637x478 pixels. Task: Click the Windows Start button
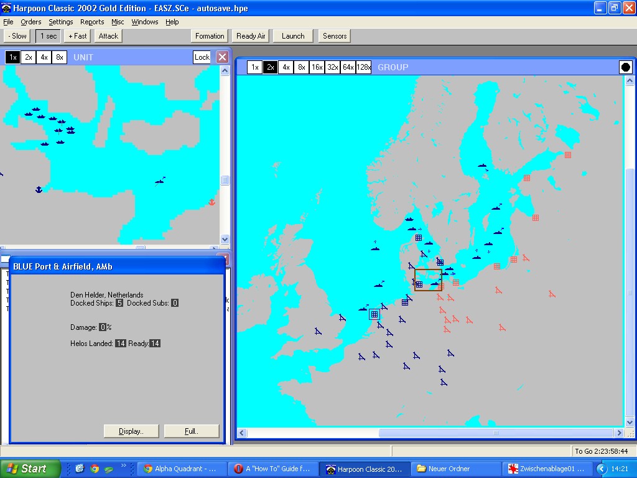click(30, 469)
